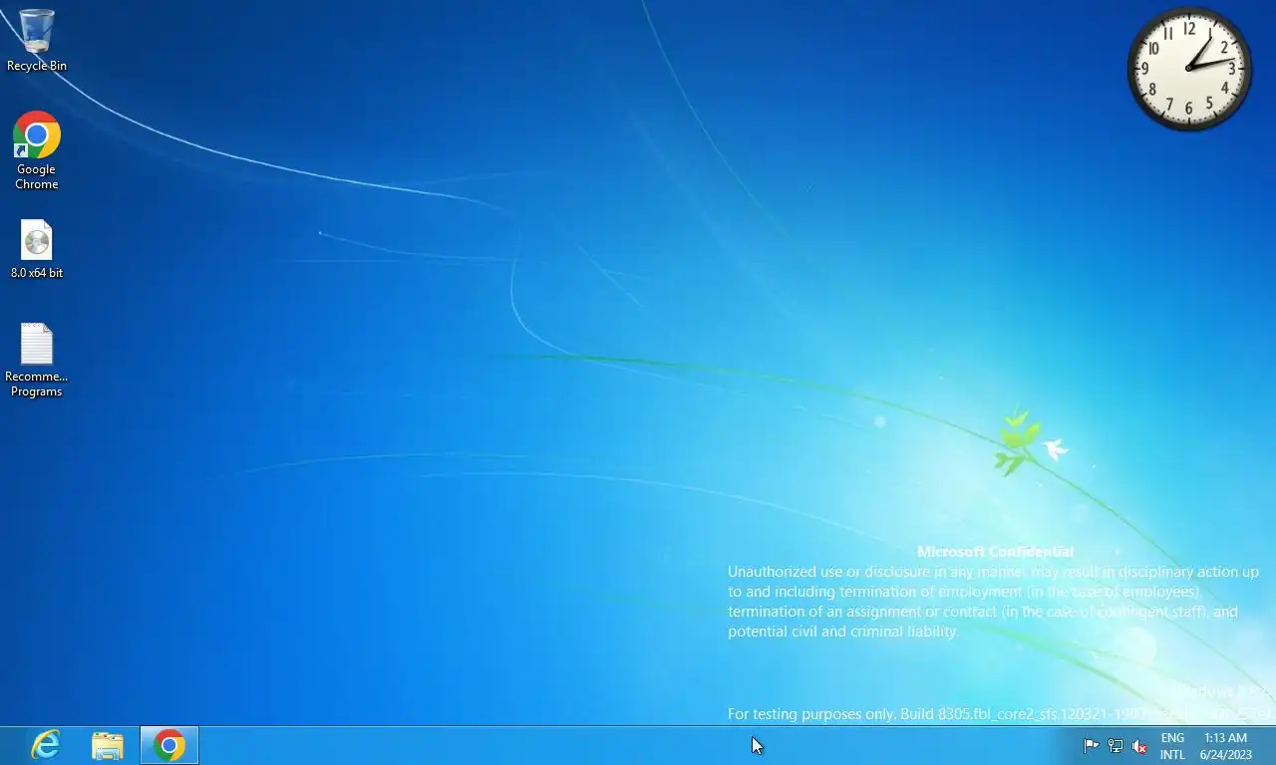
Task: Open the network status tray icon
Action: [1116, 746]
